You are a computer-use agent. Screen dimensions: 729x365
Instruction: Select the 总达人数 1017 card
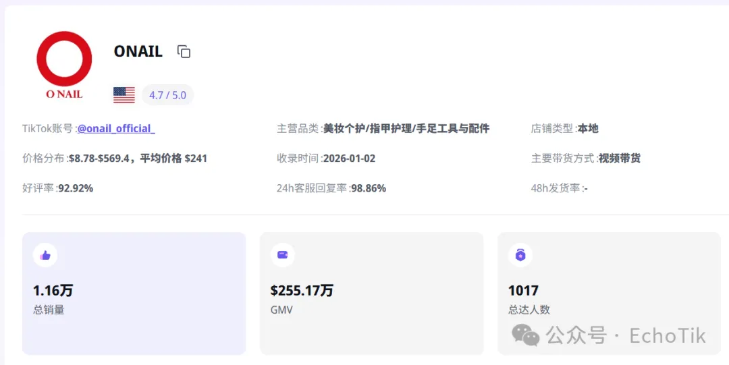pos(609,293)
